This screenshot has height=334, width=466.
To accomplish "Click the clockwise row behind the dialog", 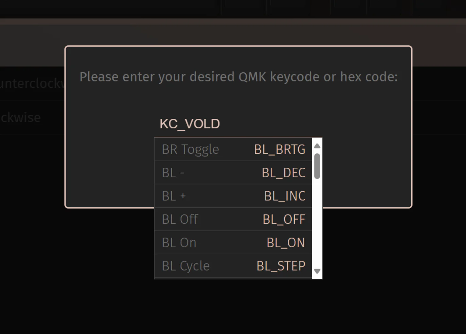I will click(32, 118).
